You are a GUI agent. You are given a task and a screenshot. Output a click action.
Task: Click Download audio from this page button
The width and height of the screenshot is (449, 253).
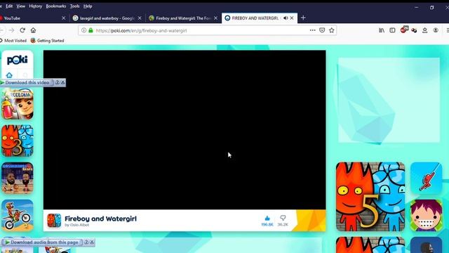pyautogui.click(x=42, y=242)
